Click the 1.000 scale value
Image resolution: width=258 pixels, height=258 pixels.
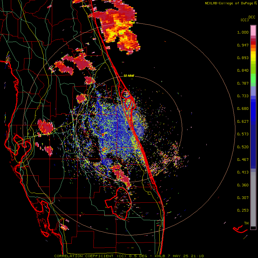243,32
